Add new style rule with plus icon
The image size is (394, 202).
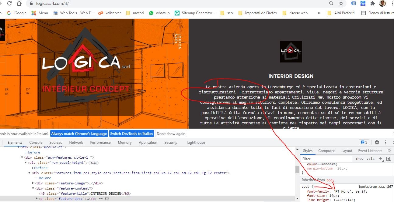380,159
